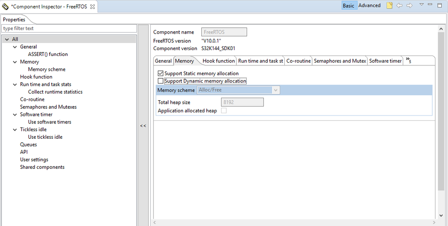Viewport: 448px width, 226px height.
Task: Open the Memory tab
Action: point(184,61)
